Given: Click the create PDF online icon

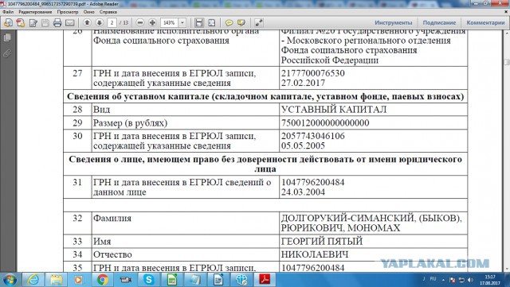Looking at the screenshot, I should [21, 23].
